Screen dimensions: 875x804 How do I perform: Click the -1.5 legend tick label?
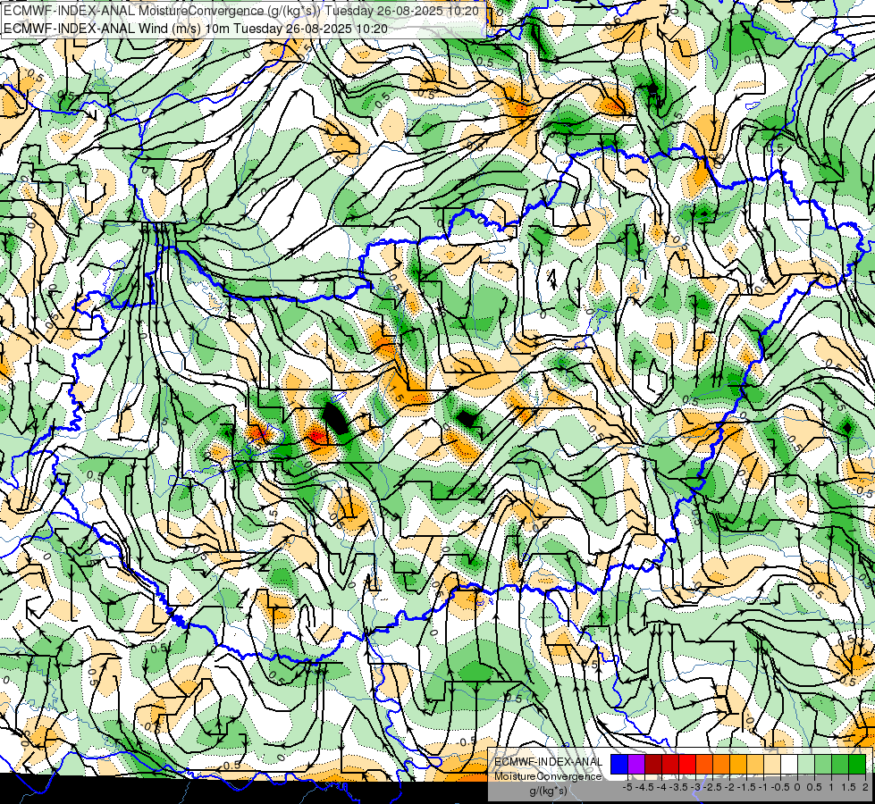[x=746, y=787]
